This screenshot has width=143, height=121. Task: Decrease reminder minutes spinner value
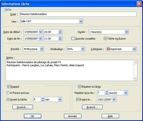[x=43, y=100]
